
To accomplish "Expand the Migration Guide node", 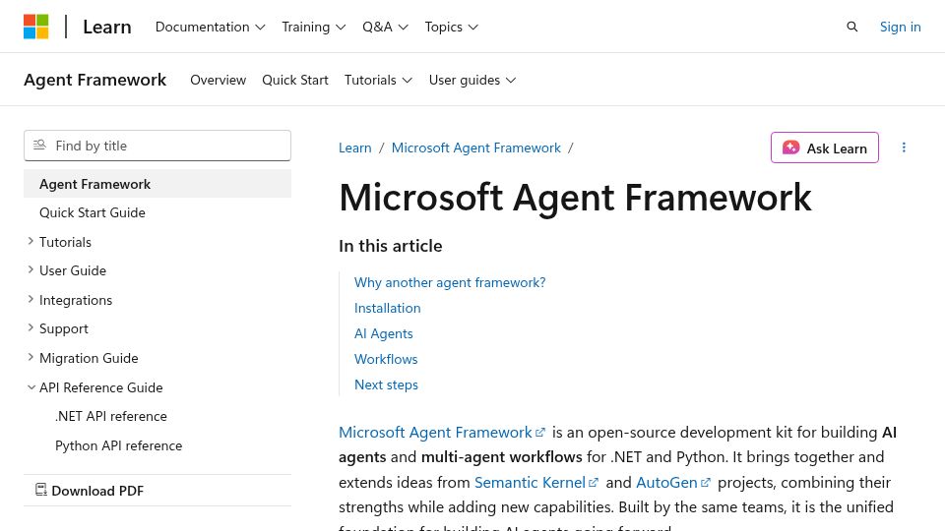I will [x=31, y=358].
